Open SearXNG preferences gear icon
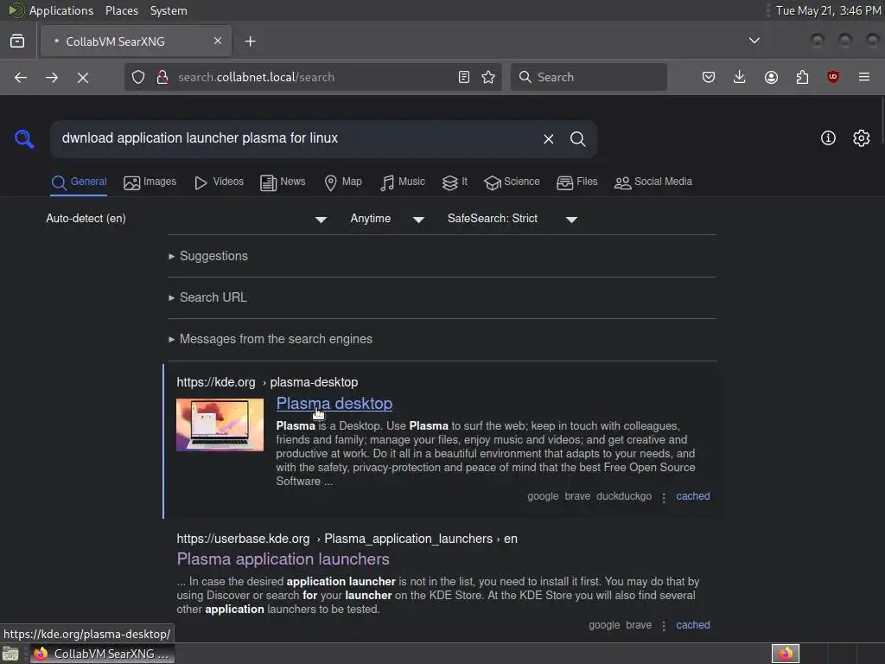The image size is (885, 664). (862, 138)
